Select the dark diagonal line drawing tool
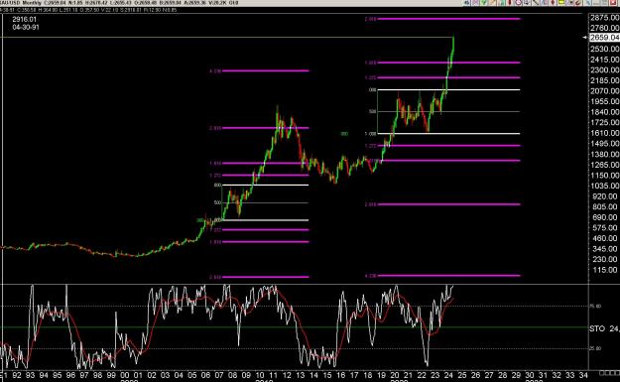 (536, 3)
